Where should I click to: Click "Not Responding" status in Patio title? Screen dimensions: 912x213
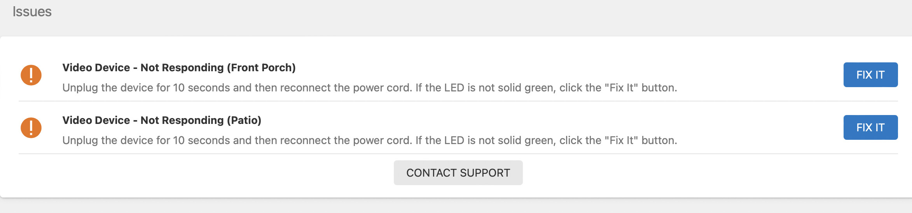click(182, 120)
